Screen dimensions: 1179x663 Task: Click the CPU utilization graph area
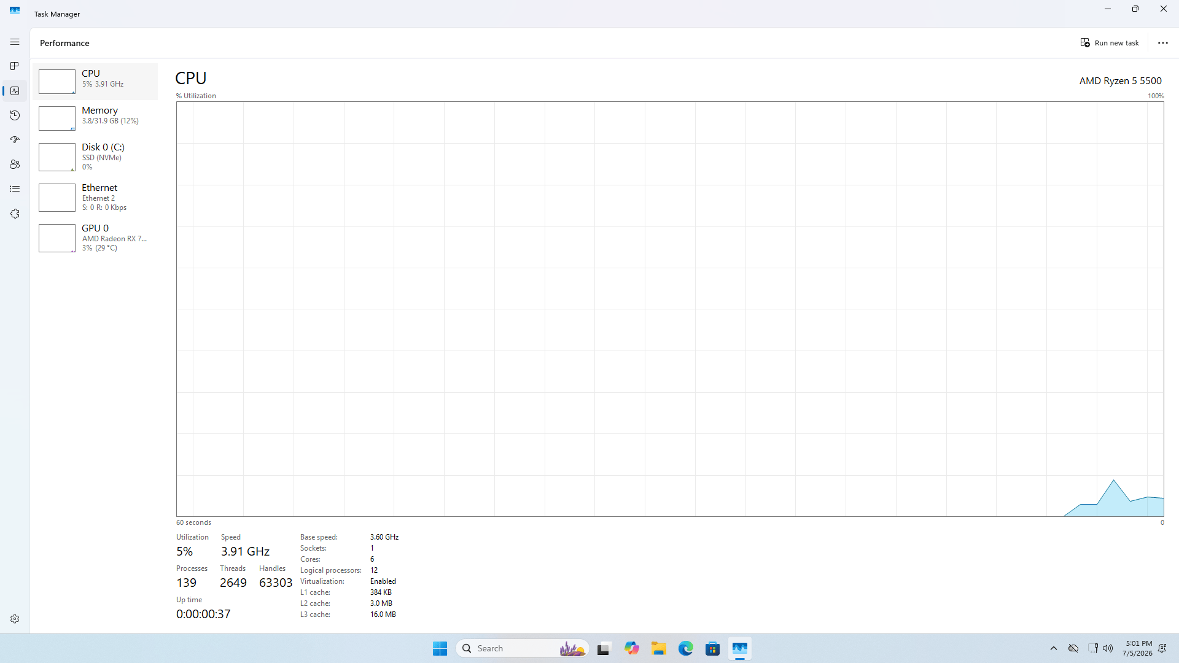click(670, 309)
